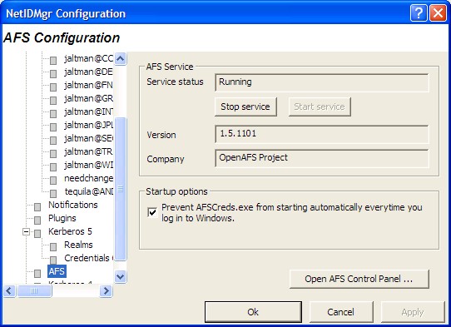This screenshot has width=451, height=327.
Task: Select Credentials under Kerberos 5
Action: 88,258
